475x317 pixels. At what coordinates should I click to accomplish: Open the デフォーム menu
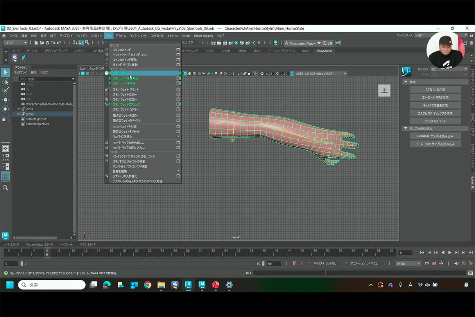(x=121, y=36)
